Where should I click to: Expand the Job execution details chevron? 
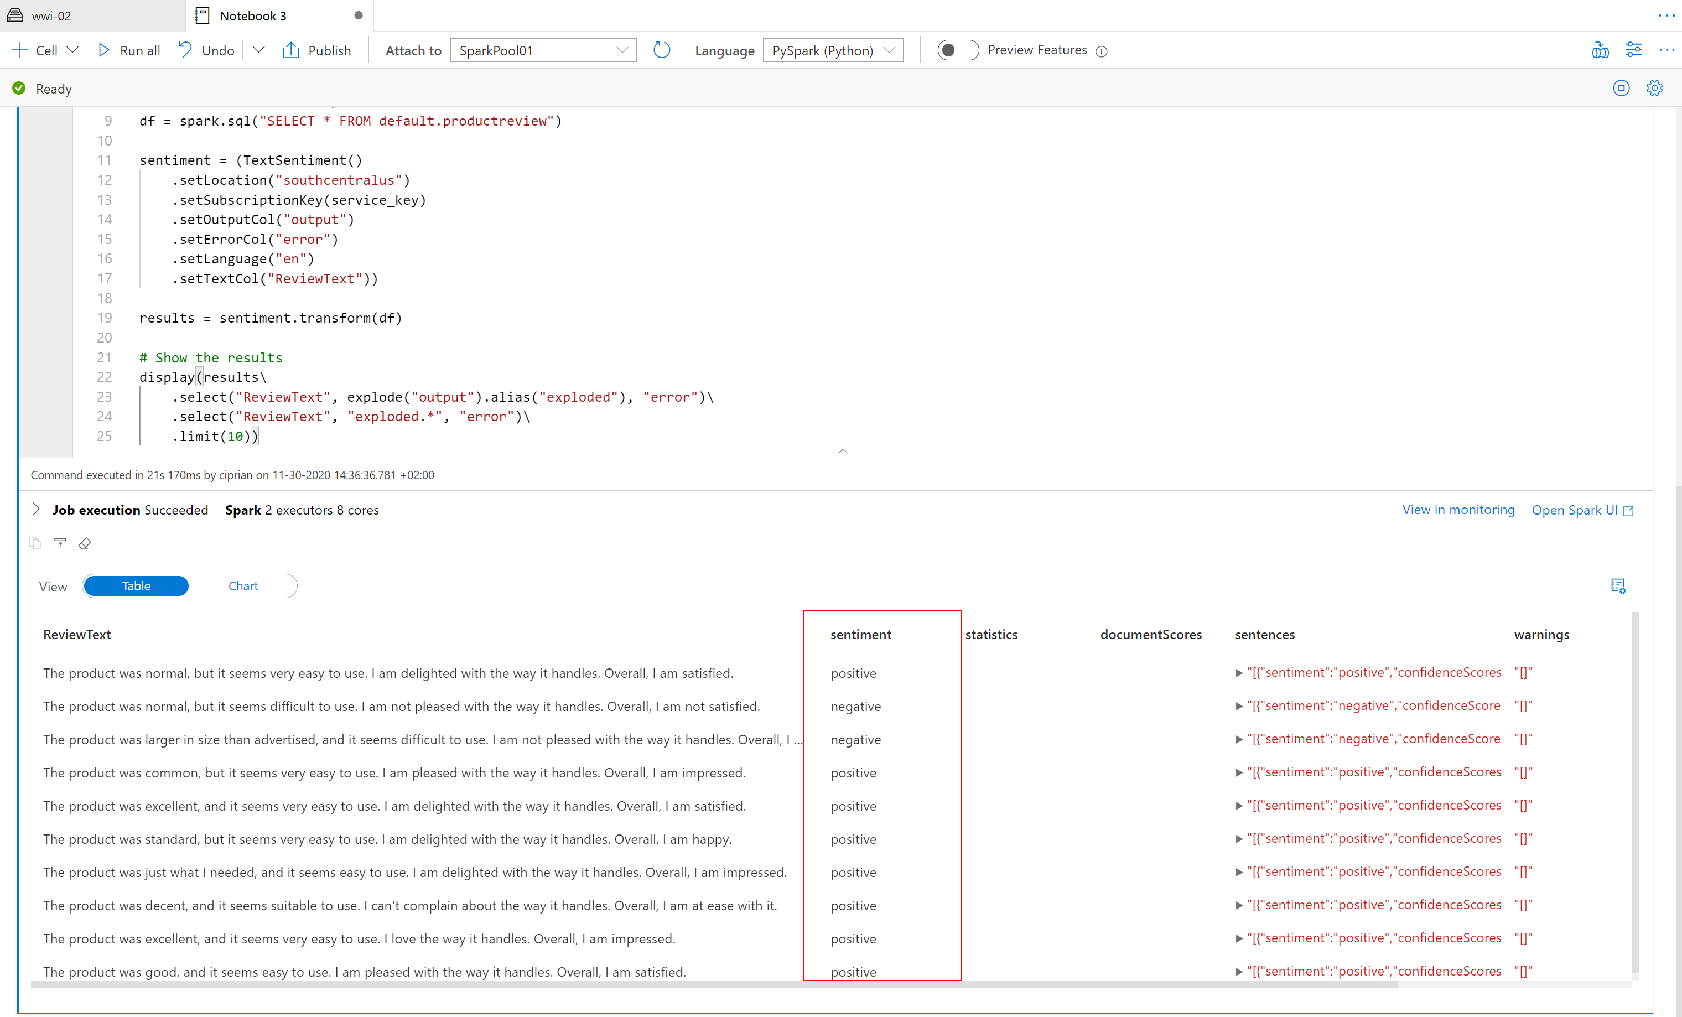[37, 509]
